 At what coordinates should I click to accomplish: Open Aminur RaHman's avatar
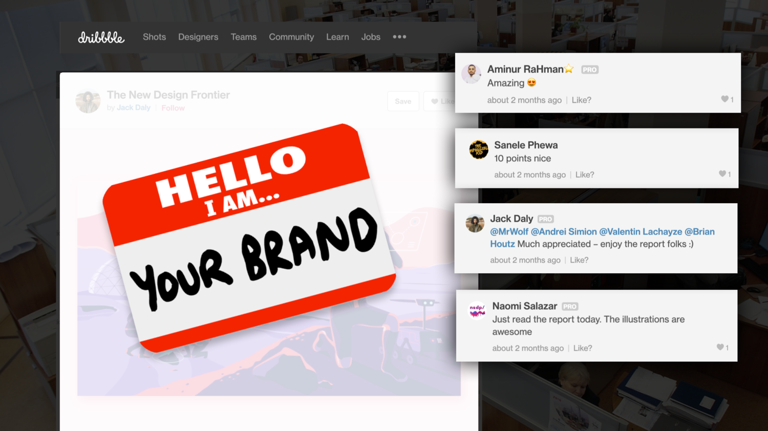[x=471, y=74]
